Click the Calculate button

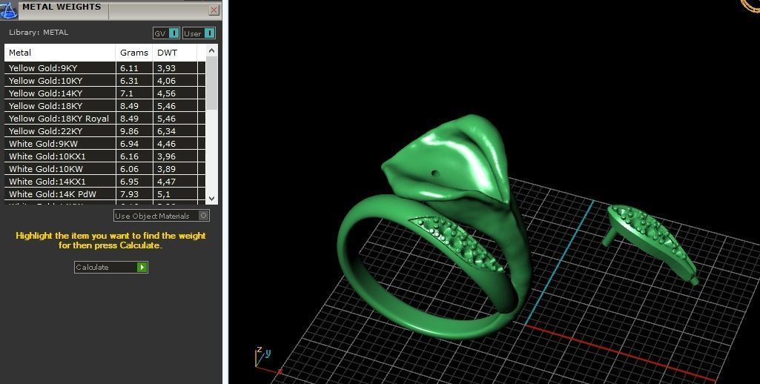pyautogui.click(x=111, y=267)
